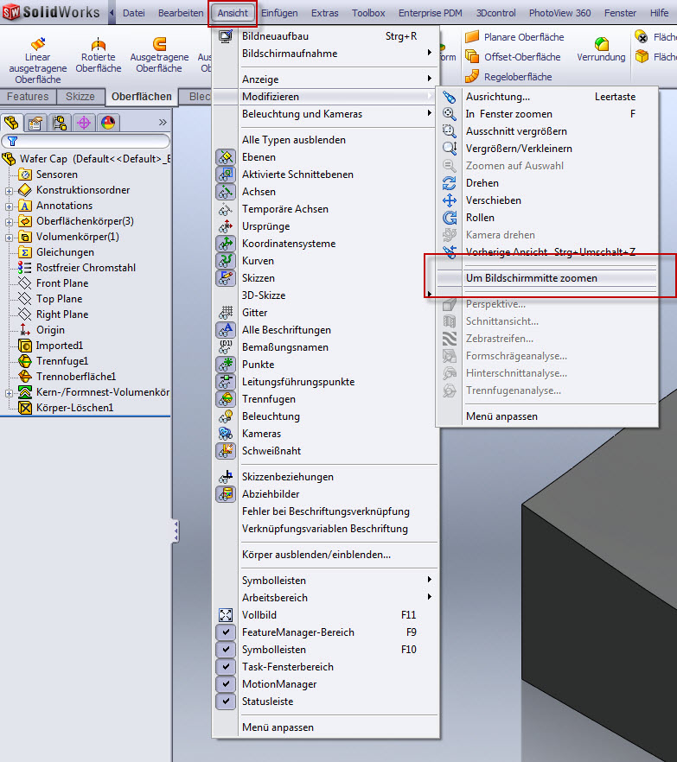Click the Linear ausgetragene Oberfläche tool icon

point(37,43)
